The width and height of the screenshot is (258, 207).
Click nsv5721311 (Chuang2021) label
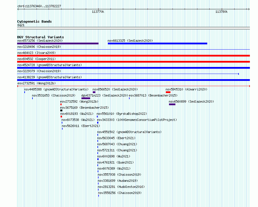117,150
